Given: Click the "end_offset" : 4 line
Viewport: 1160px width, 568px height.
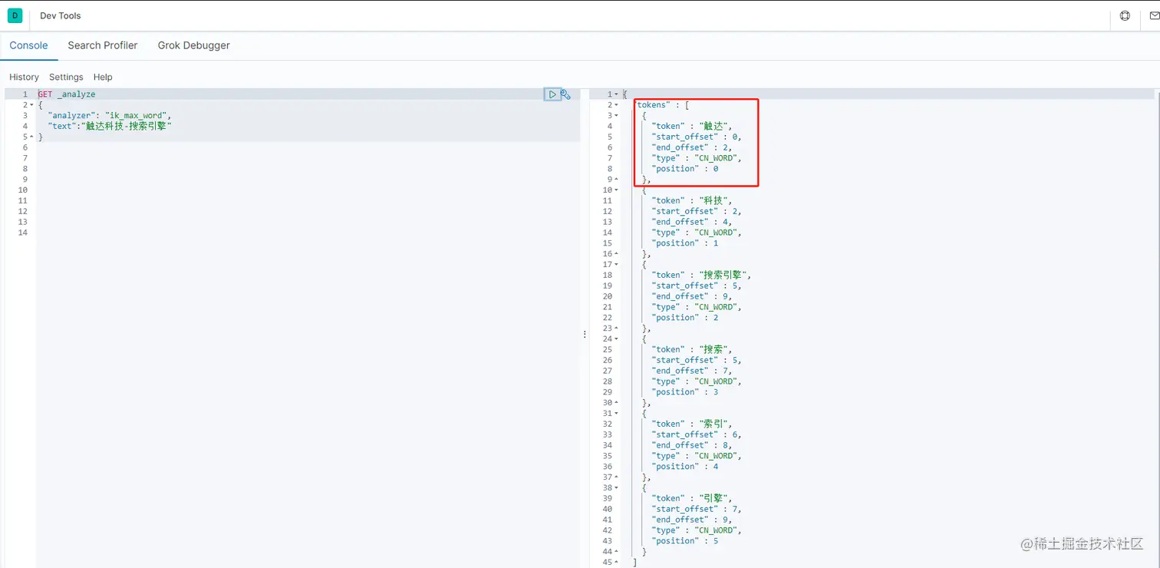Looking at the screenshot, I should (x=692, y=223).
